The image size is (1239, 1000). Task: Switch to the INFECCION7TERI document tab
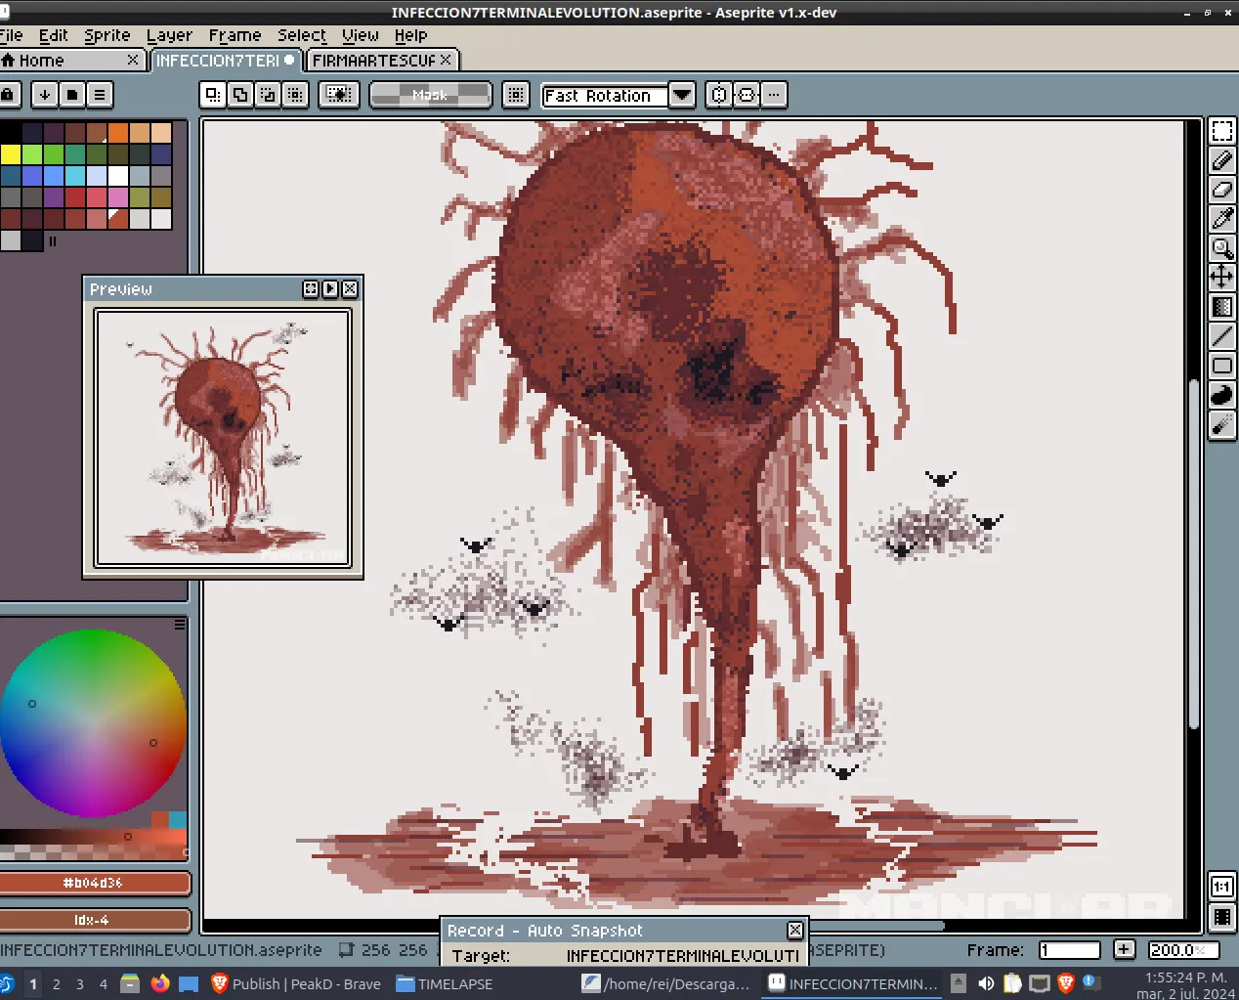point(225,61)
